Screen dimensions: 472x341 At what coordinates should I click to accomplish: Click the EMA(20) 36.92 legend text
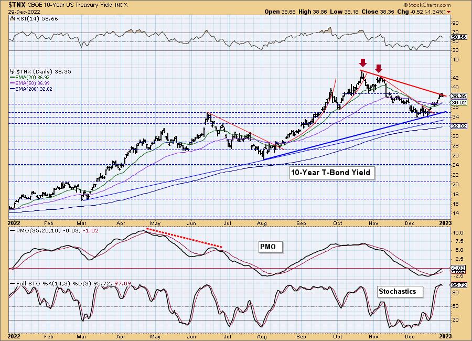(x=32, y=78)
